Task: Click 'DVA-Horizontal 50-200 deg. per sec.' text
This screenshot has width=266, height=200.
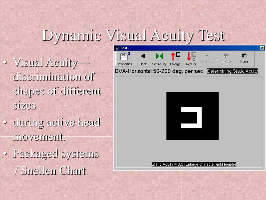Action: coord(159,71)
